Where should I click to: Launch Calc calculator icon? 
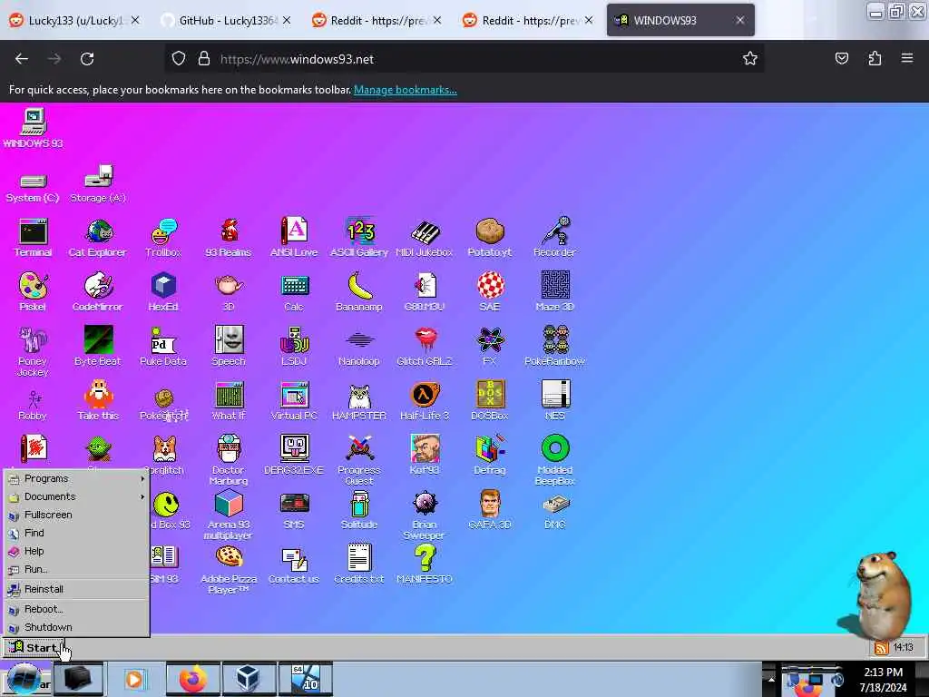click(294, 291)
